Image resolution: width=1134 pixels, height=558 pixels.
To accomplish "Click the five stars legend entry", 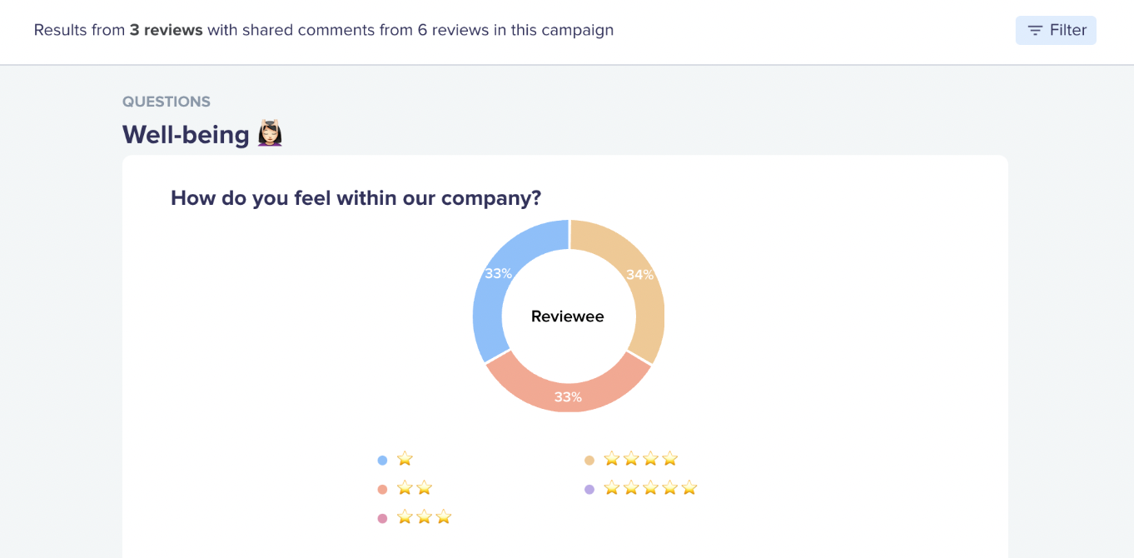I will [x=650, y=488].
